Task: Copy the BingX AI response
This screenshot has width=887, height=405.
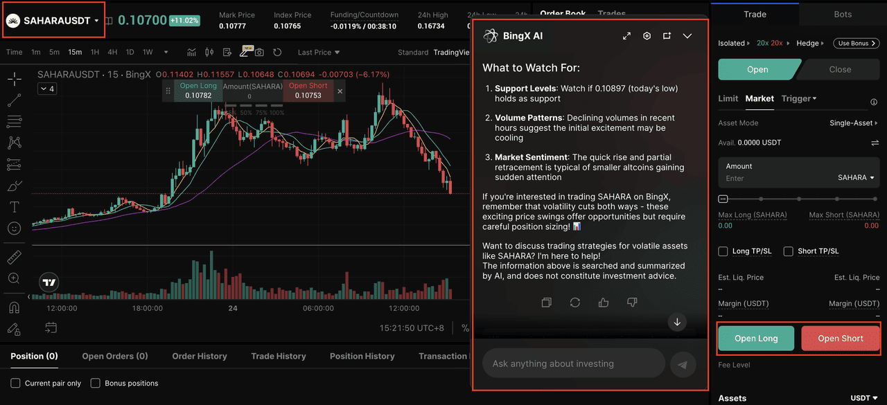Action: tap(547, 303)
